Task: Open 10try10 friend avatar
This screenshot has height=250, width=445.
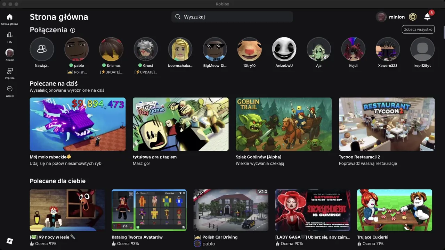Action: (250, 49)
